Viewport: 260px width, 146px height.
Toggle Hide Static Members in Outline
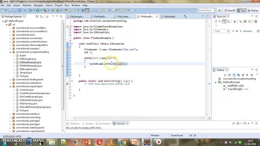243,75
